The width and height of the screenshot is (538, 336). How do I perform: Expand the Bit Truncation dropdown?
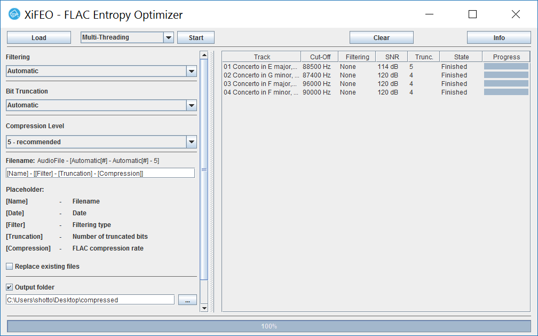coord(191,105)
